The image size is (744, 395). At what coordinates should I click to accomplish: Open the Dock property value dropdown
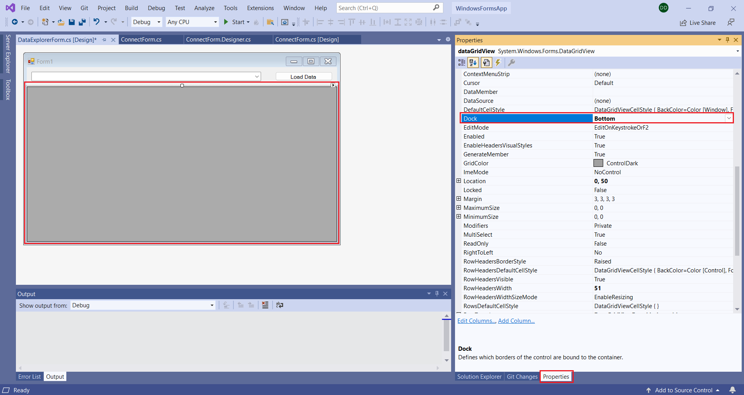click(729, 118)
